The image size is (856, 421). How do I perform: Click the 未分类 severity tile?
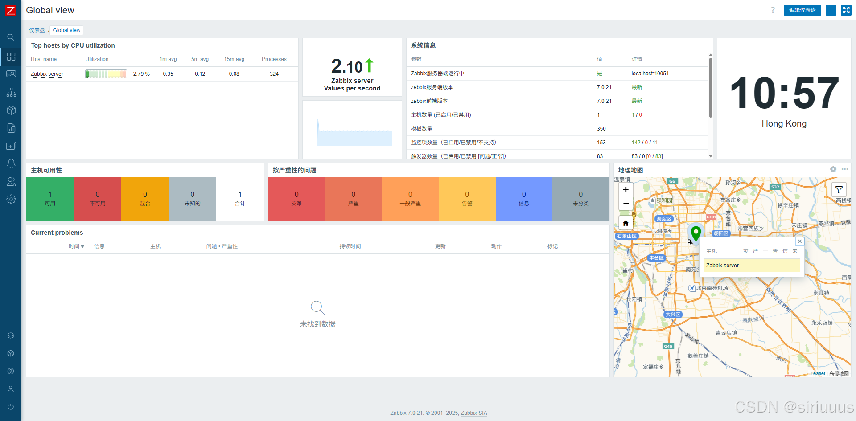pos(581,199)
